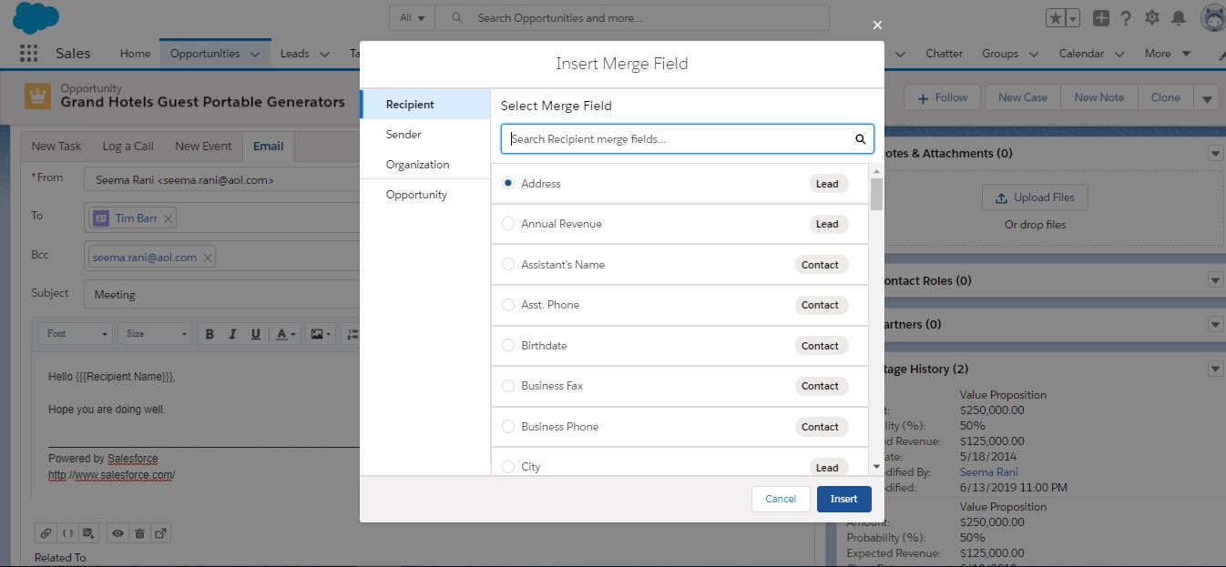
Task: Select the Business Phone radio button
Action: pyautogui.click(x=507, y=426)
